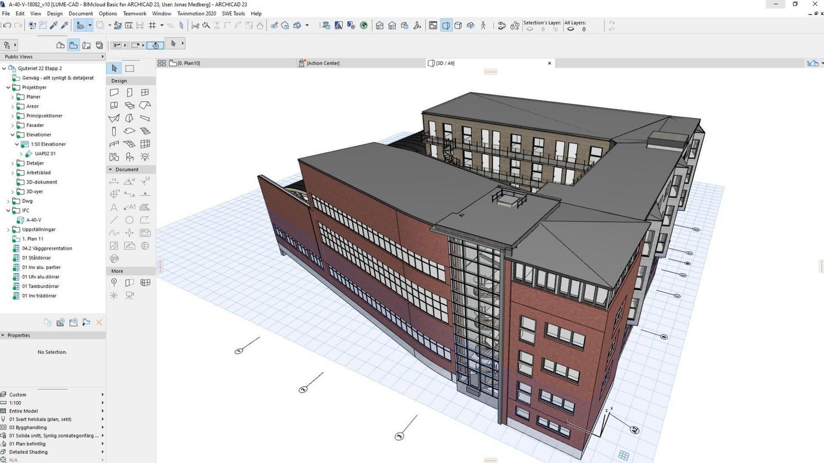Click the Scissors trim icon
824x463 pixels.
[195, 25]
